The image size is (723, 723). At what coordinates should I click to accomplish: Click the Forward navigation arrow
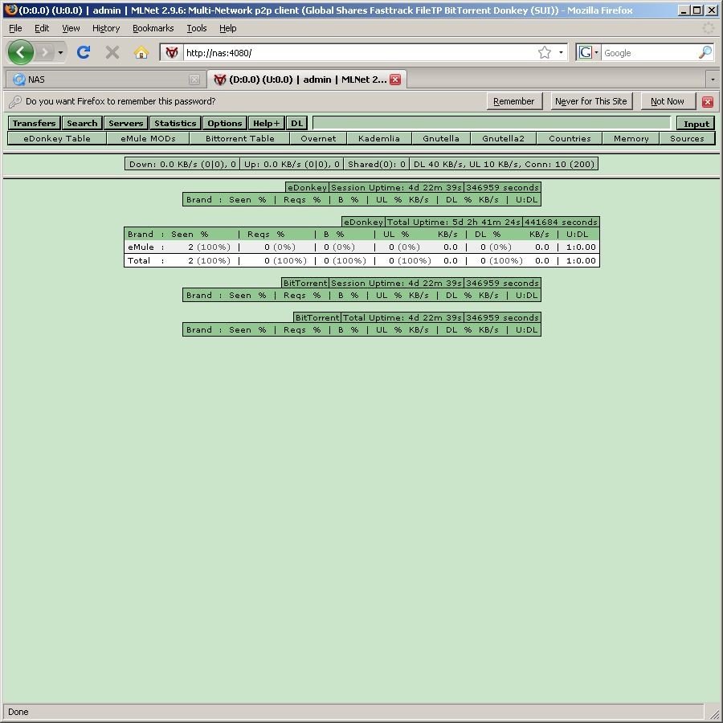[x=45, y=52]
